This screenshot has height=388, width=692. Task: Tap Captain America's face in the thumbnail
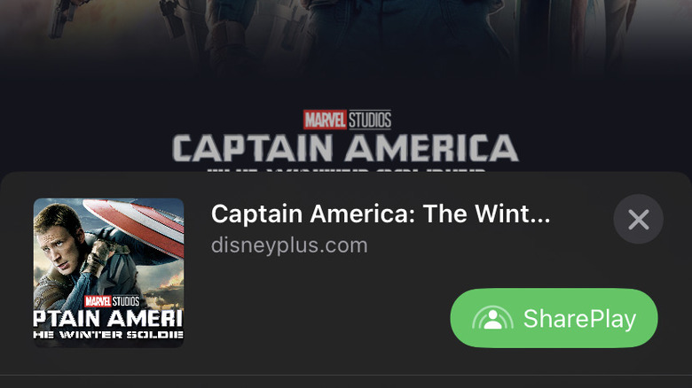click(58, 242)
